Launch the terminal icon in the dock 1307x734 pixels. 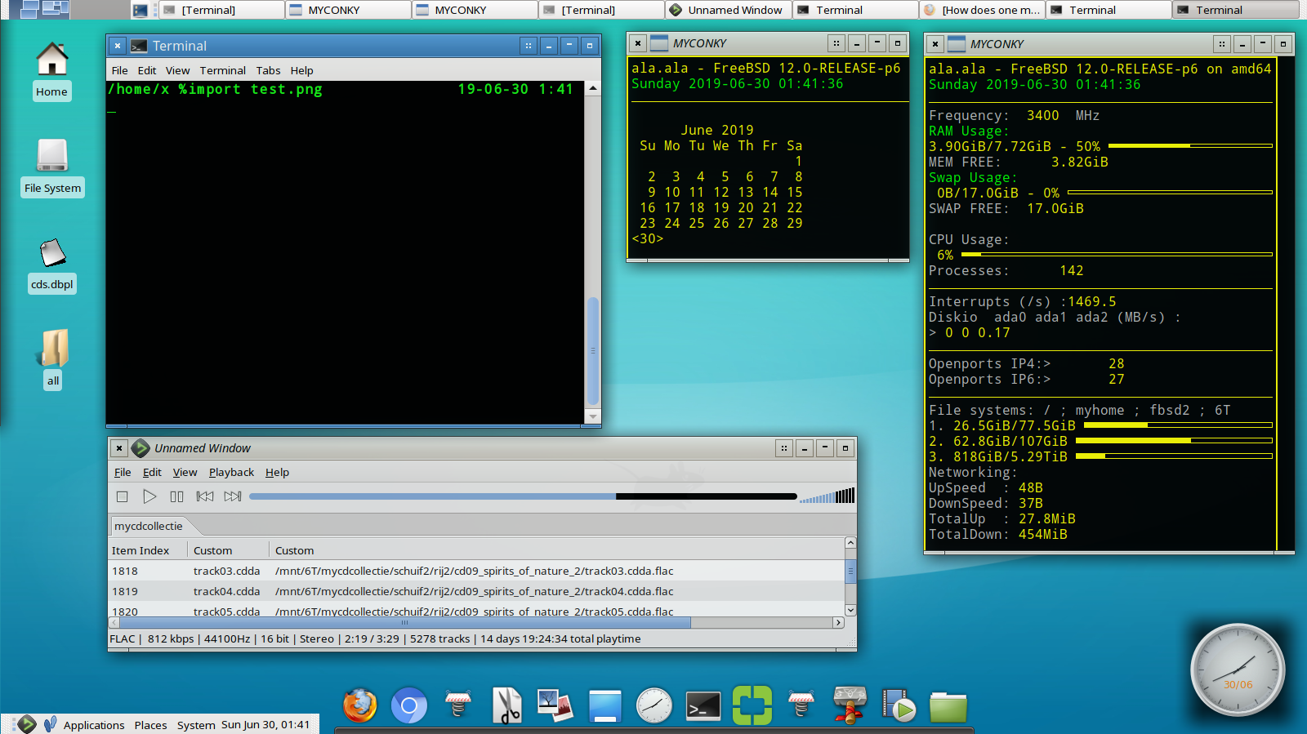(x=703, y=705)
